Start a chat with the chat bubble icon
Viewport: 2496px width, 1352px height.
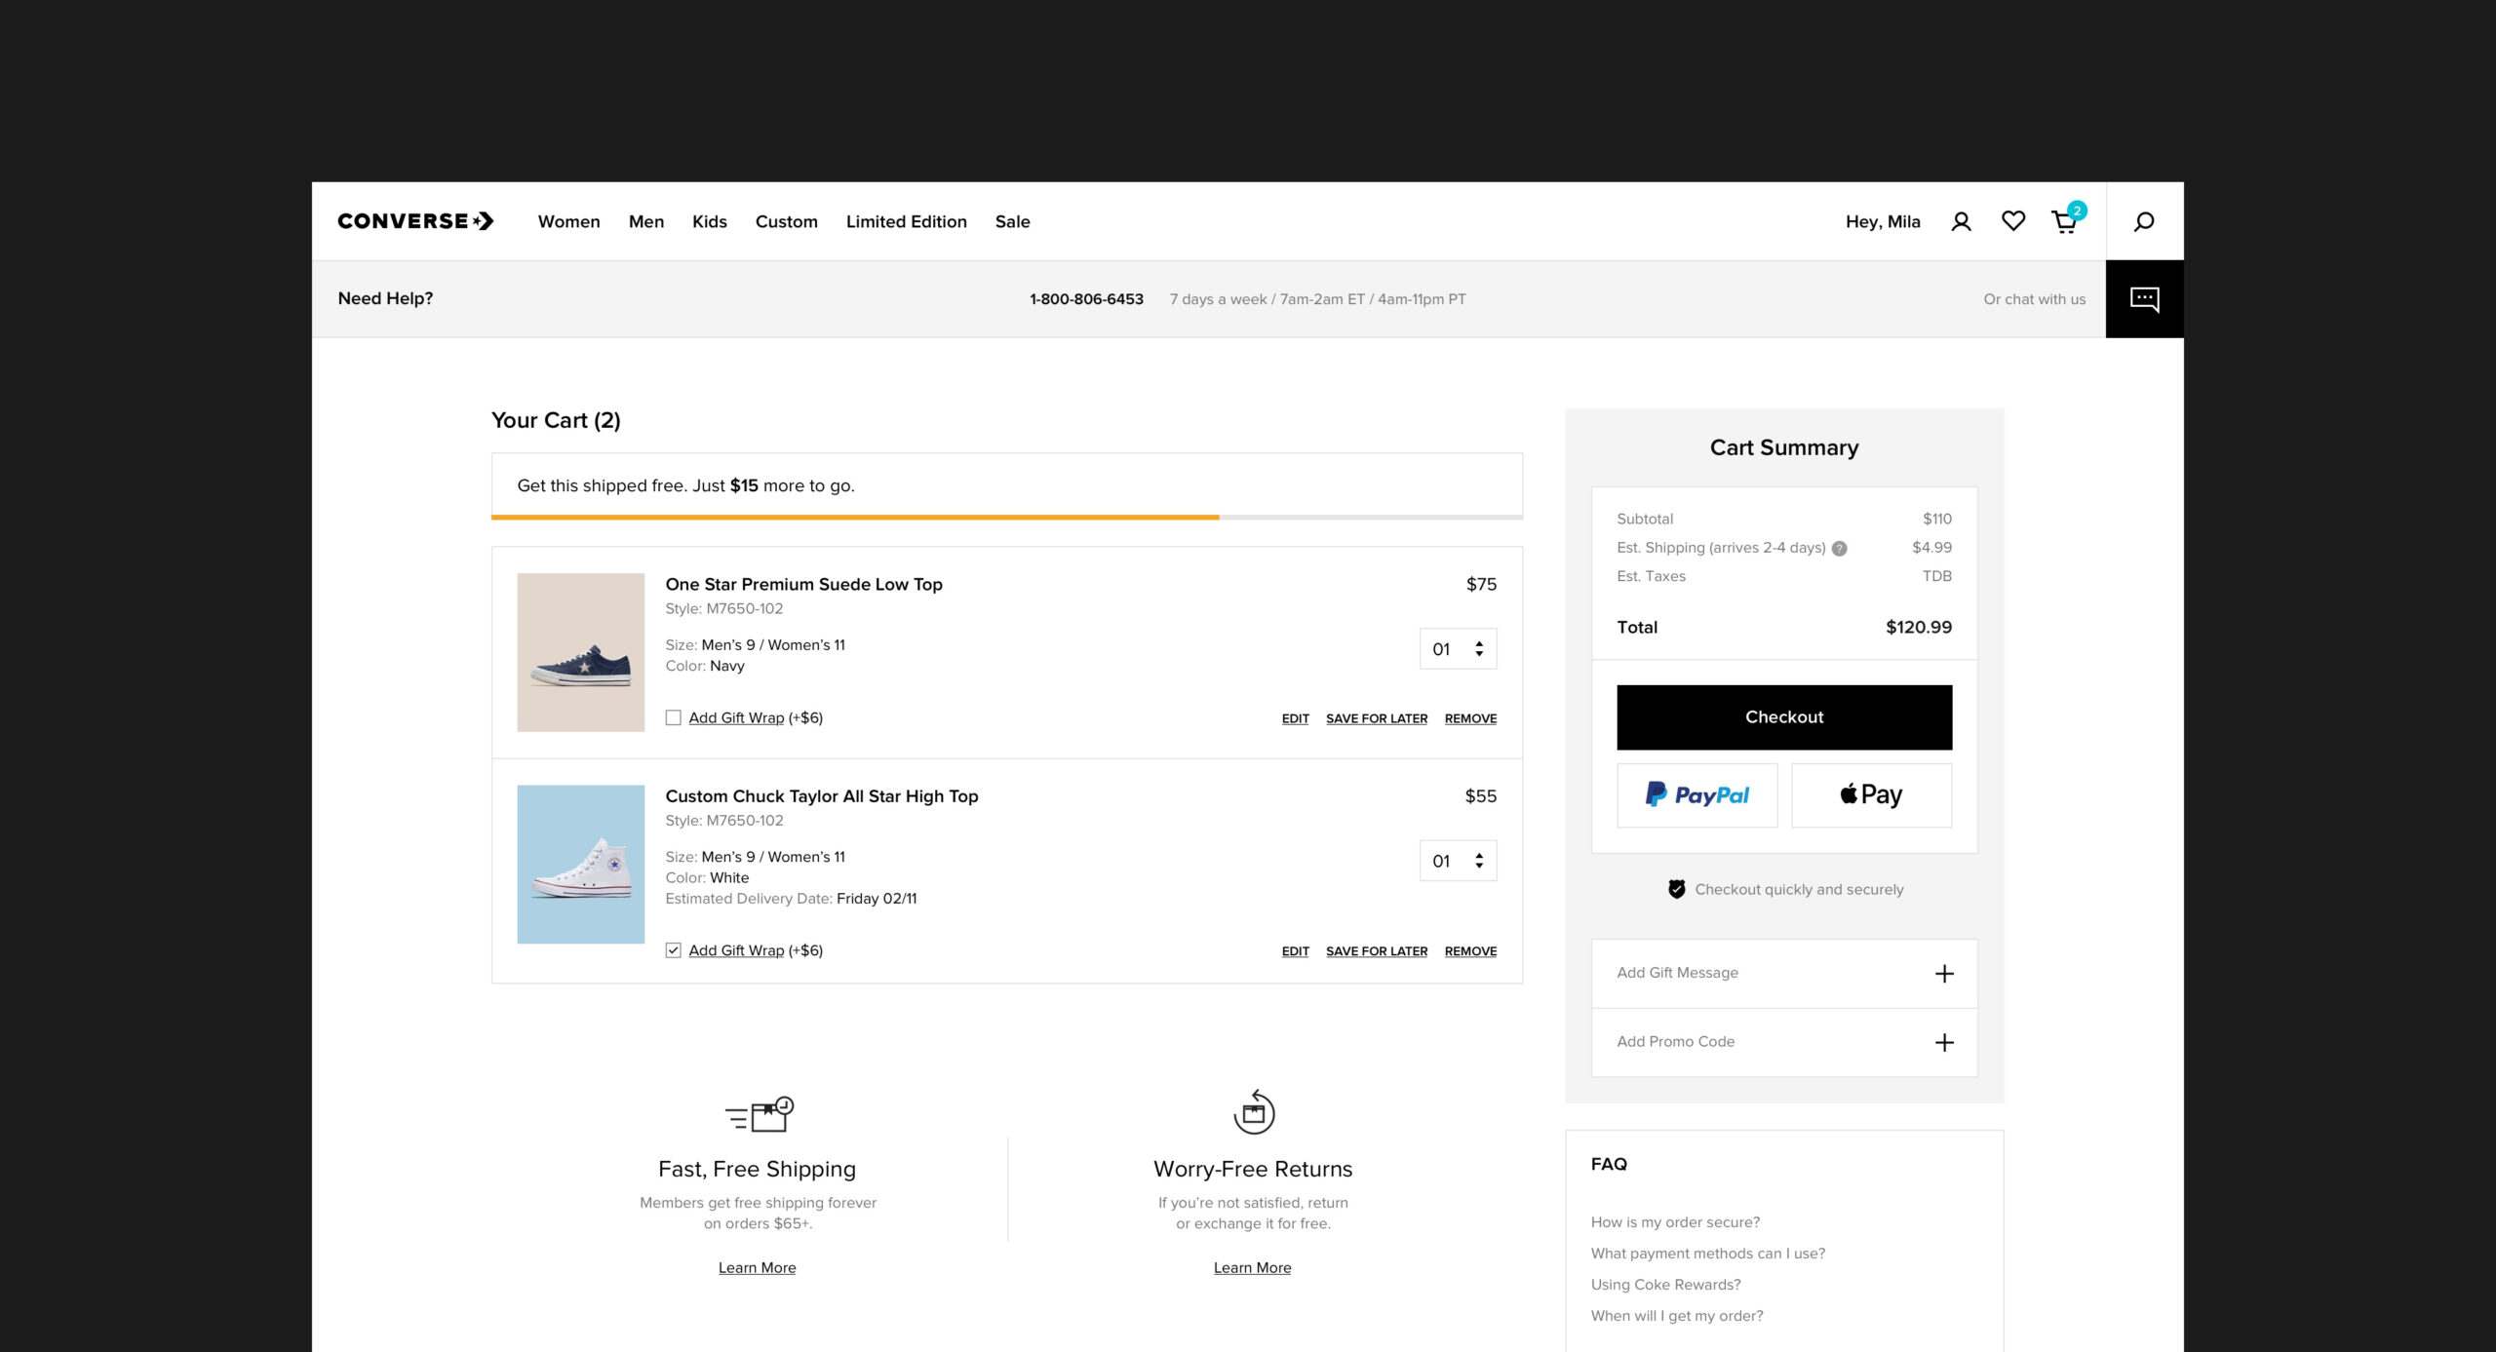pos(2144,299)
